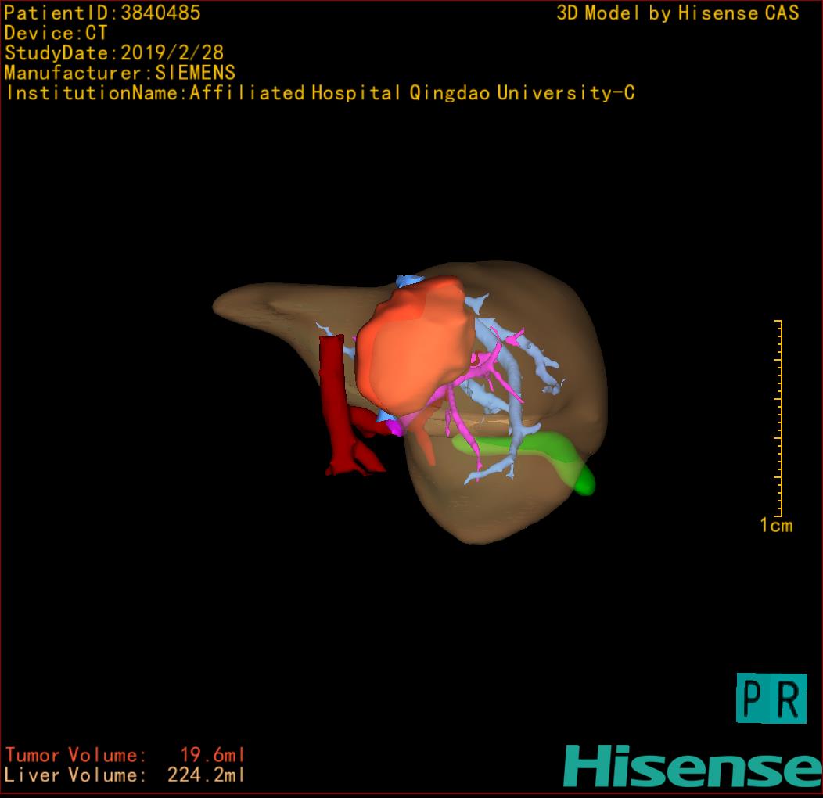Click the Tumor Volume 19.6ml readout

tap(125, 755)
